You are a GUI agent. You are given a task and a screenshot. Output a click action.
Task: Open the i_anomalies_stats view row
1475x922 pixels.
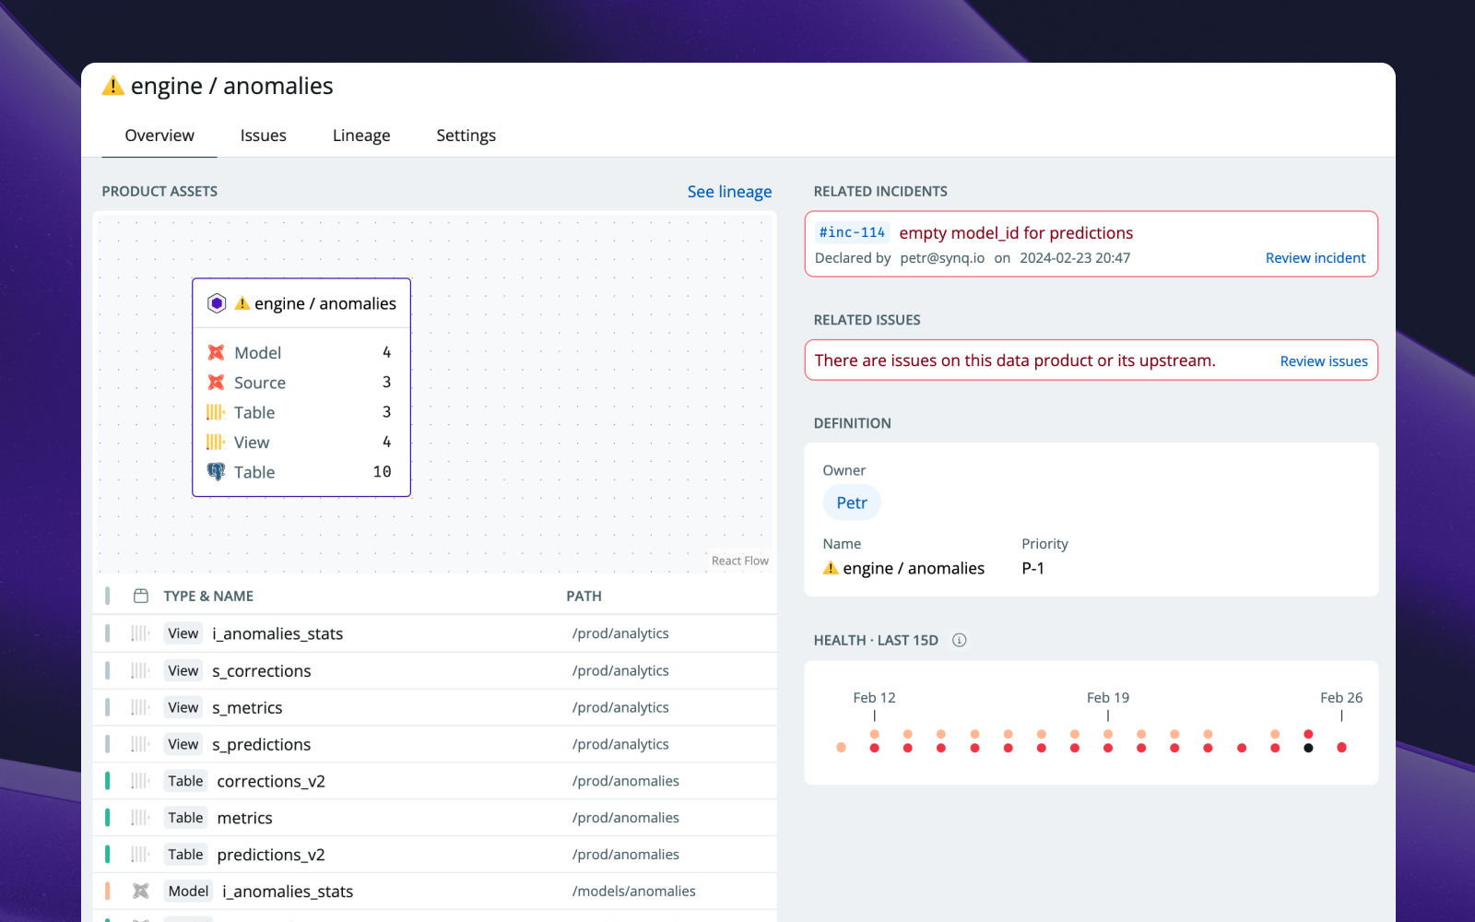(434, 633)
